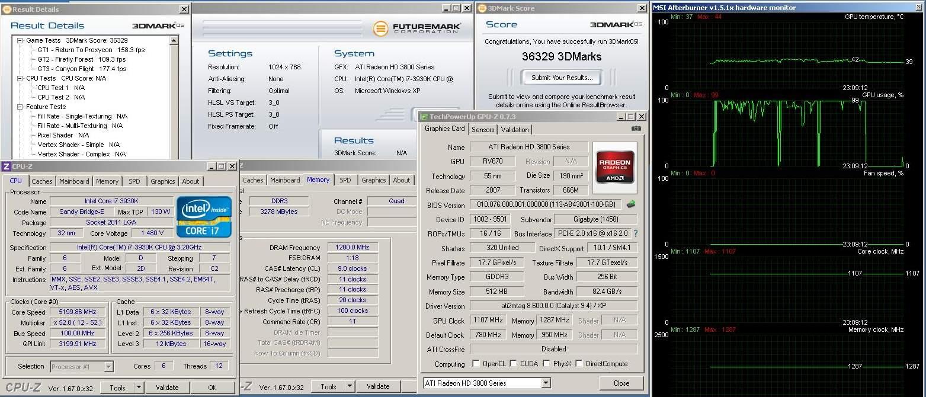The height and width of the screenshot is (397, 926).
Task: Click the DRAM Frequency 1200.0 MHz value
Action: (353, 248)
